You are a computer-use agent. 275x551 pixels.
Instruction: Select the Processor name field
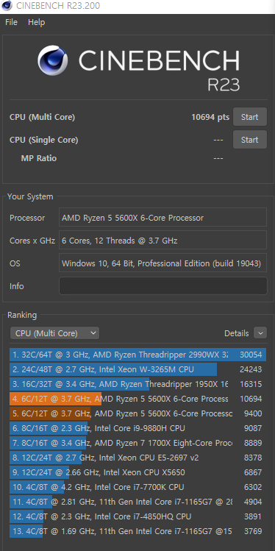[x=163, y=218]
